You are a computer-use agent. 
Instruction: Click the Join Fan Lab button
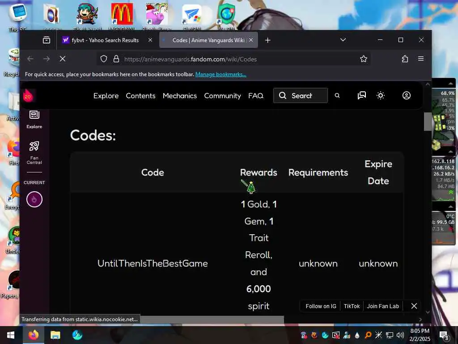click(x=383, y=306)
